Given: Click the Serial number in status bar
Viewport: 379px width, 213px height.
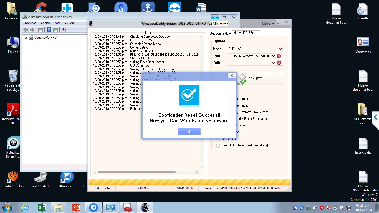Looking at the screenshot, I should point(242,188).
